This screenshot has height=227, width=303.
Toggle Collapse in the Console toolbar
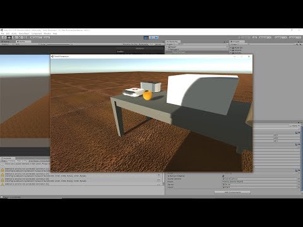click(x=12, y=161)
